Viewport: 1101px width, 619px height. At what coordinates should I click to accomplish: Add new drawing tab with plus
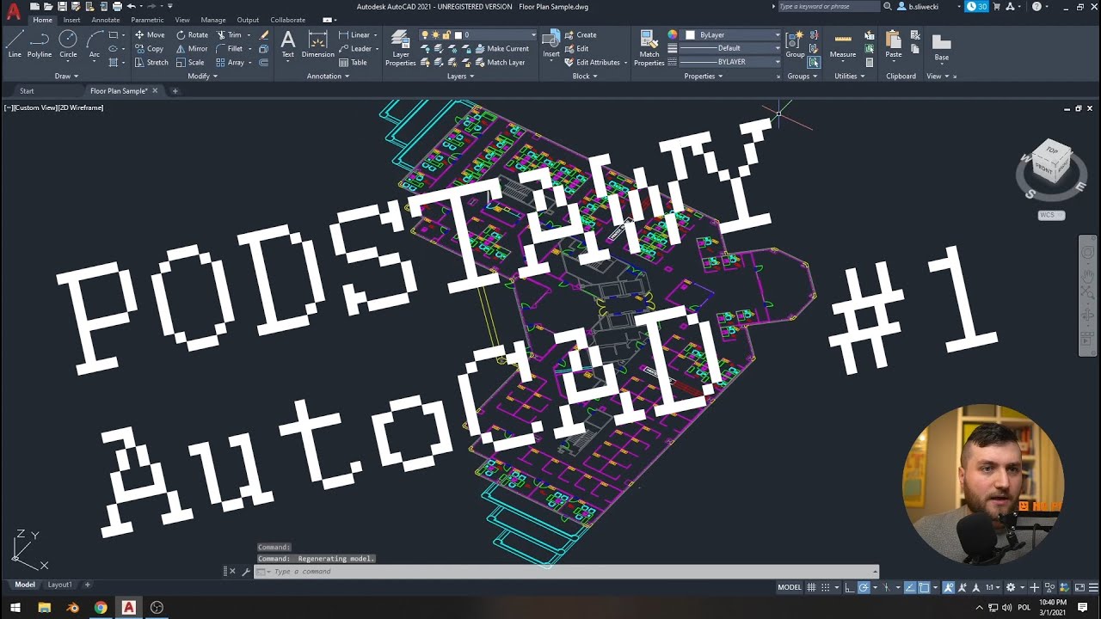[175, 91]
